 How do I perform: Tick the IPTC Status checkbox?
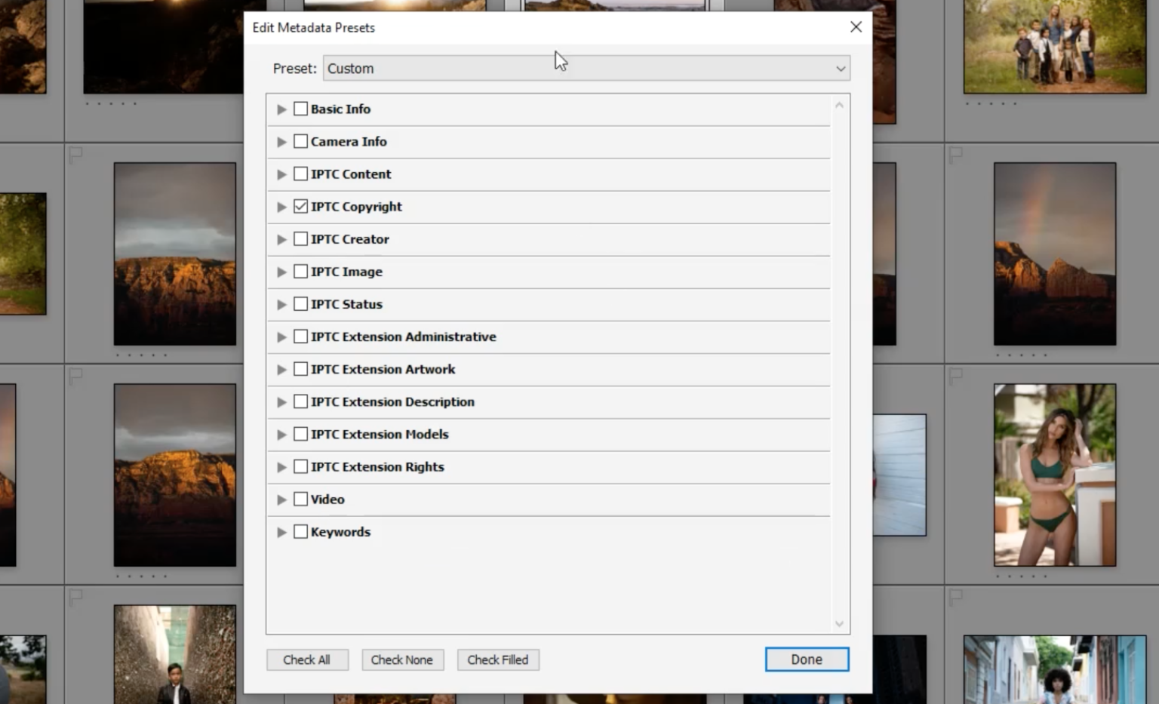[300, 303]
